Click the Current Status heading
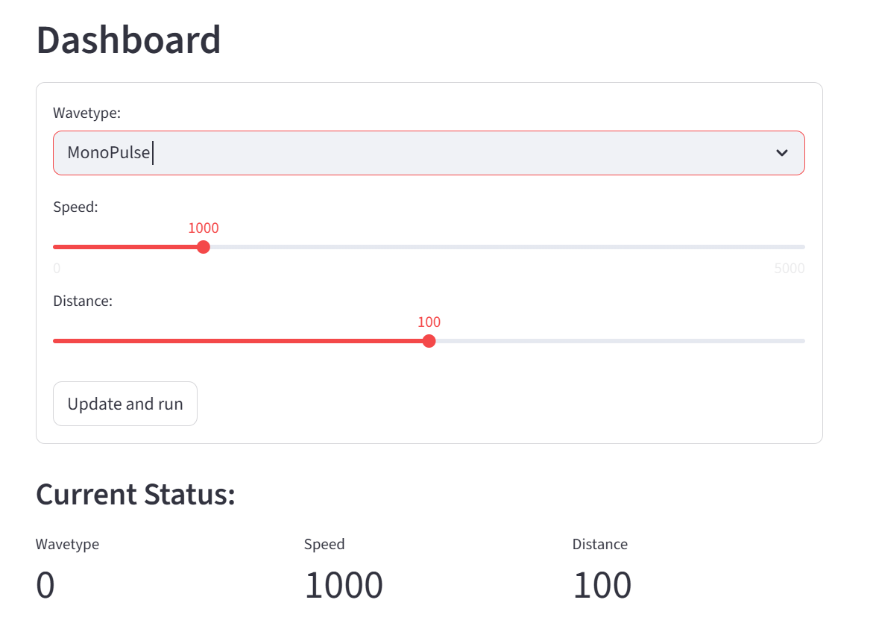This screenshot has height=638, width=873. tap(136, 495)
